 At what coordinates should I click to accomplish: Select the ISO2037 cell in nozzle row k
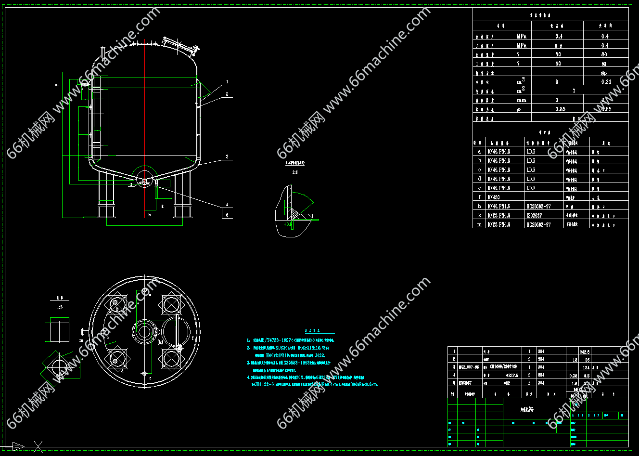[x=534, y=215]
